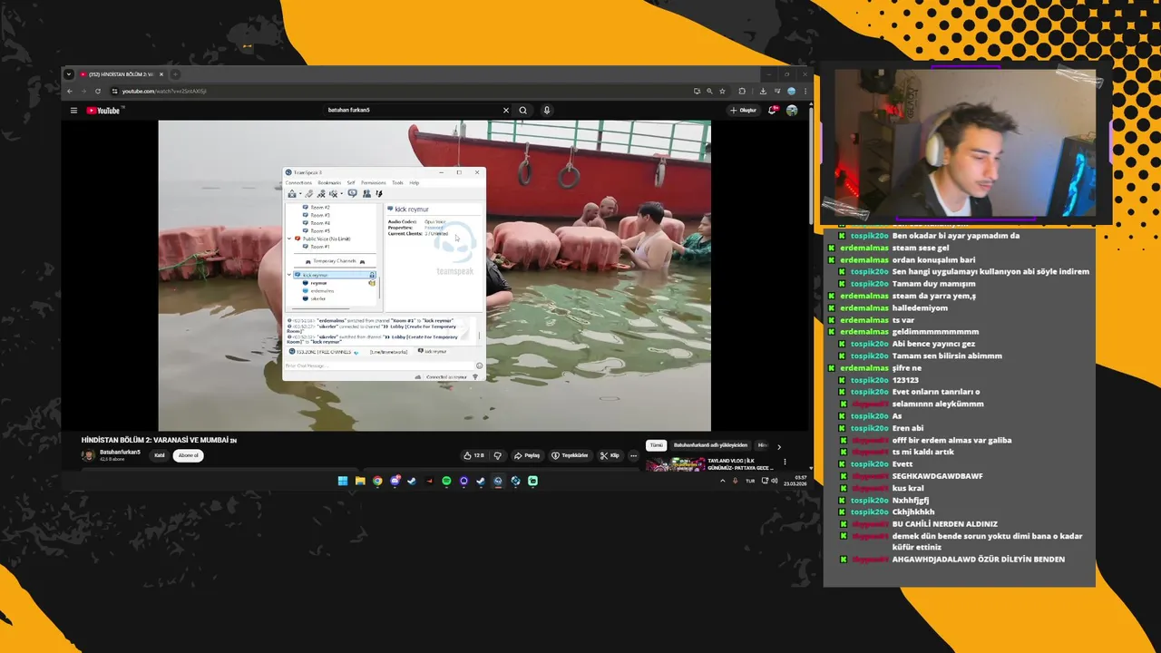
Task: Open TeamSpeak Contacts toolbar icon
Action: [366, 193]
